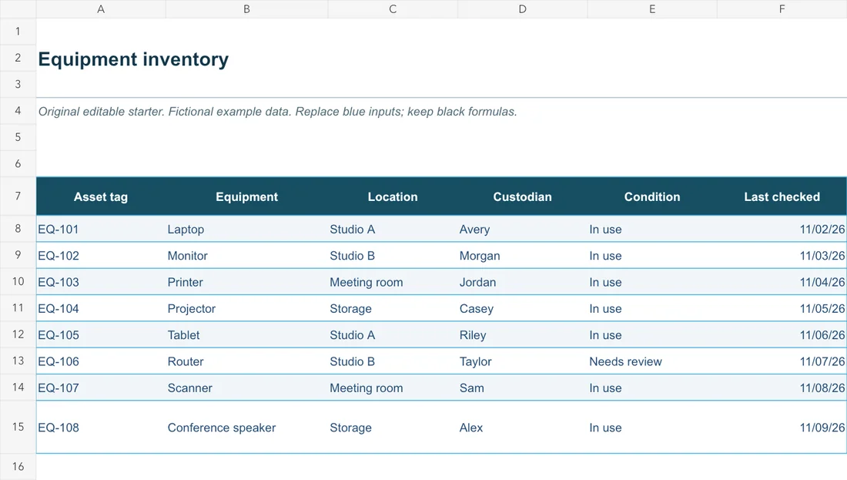Select the Asset tag header cell
Image resolution: width=847 pixels, height=480 pixels.
click(101, 196)
